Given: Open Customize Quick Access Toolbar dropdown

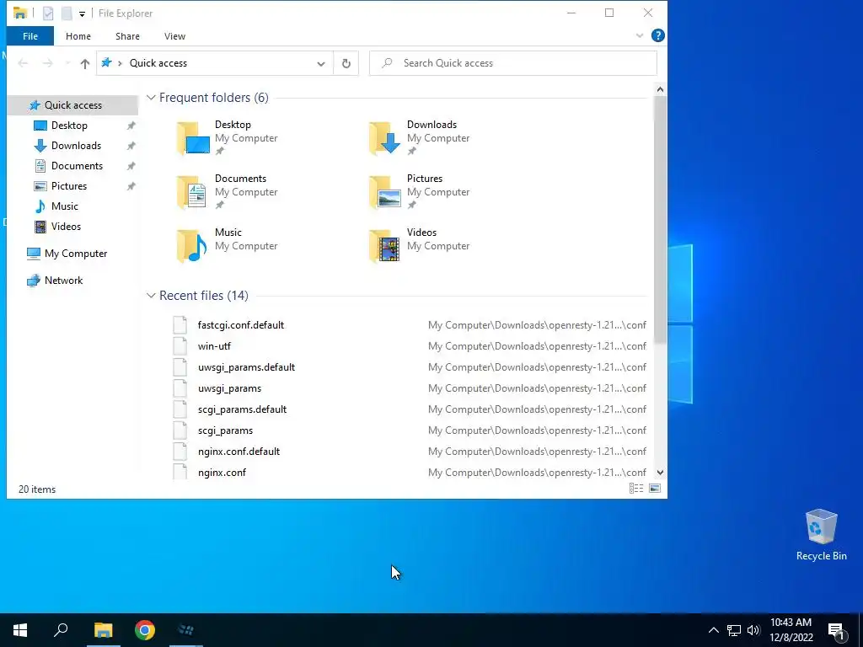Looking at the screenshot, I should [82, 13].
